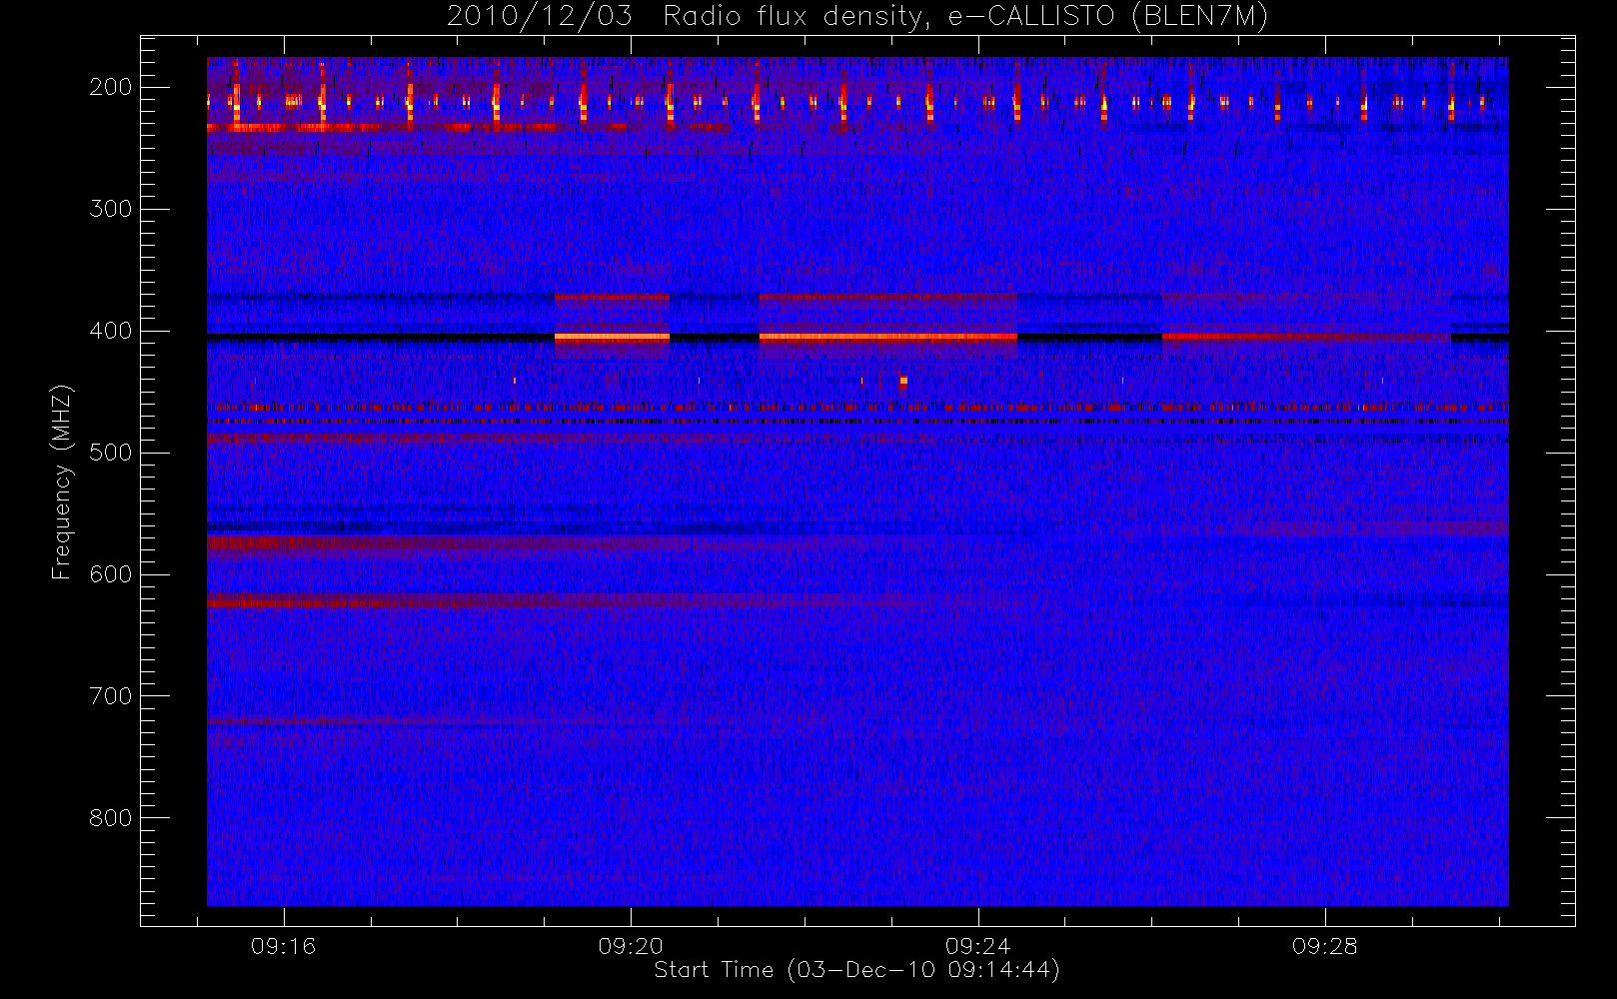
Task: Click the 700 frequency tick label
Action: pos(111,696)
